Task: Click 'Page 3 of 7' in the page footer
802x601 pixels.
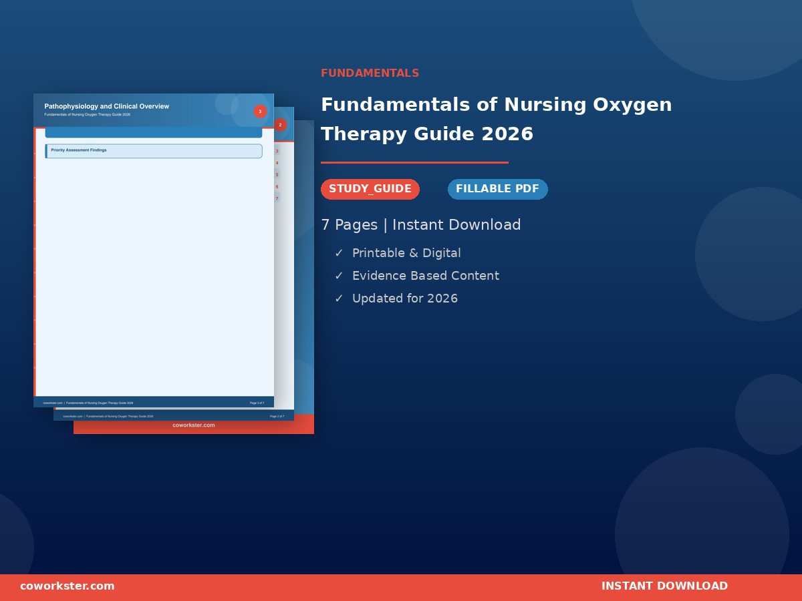Action: (x=257, y=403)
